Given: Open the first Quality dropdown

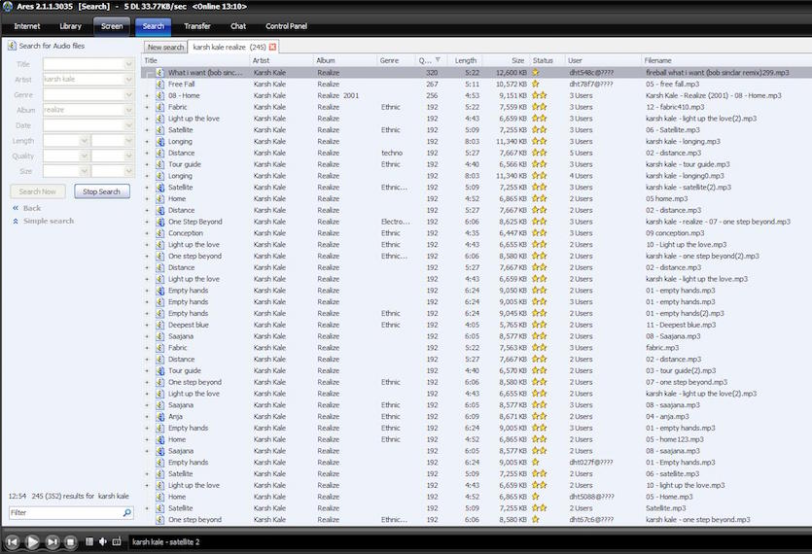Looking at the screenshot, I should click(x=84, y=156).
